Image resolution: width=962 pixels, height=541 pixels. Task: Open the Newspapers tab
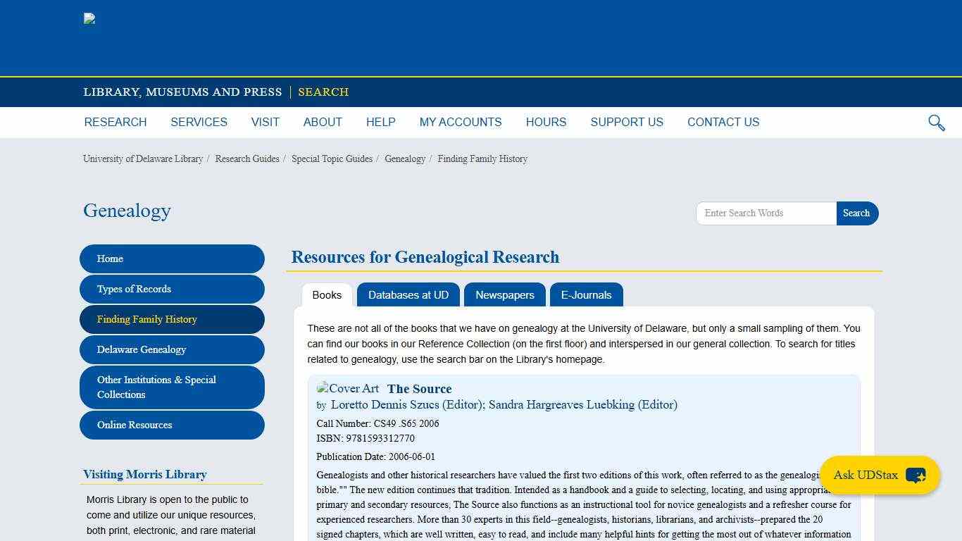coord(504,294)
